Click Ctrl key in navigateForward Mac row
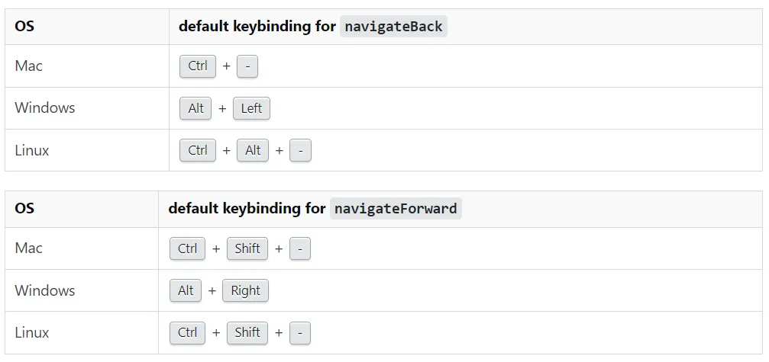This screenshot has width=769, height=362. click(188, 248)
